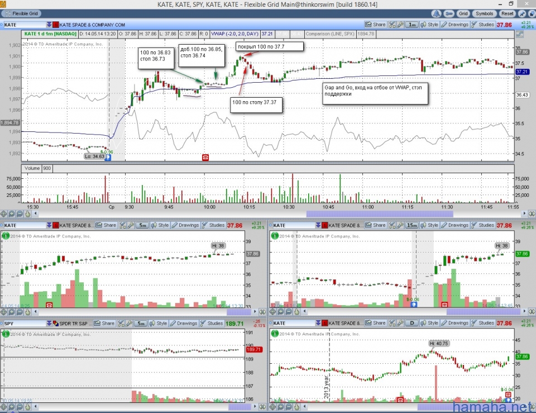This screenshot has width=536, height=413.
Task: Open the 5m timeframe selector on SPY chart
Action: (x=141, y=324)
